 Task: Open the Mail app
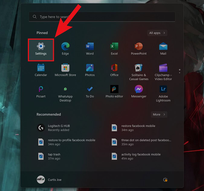[x=163, y=49]
